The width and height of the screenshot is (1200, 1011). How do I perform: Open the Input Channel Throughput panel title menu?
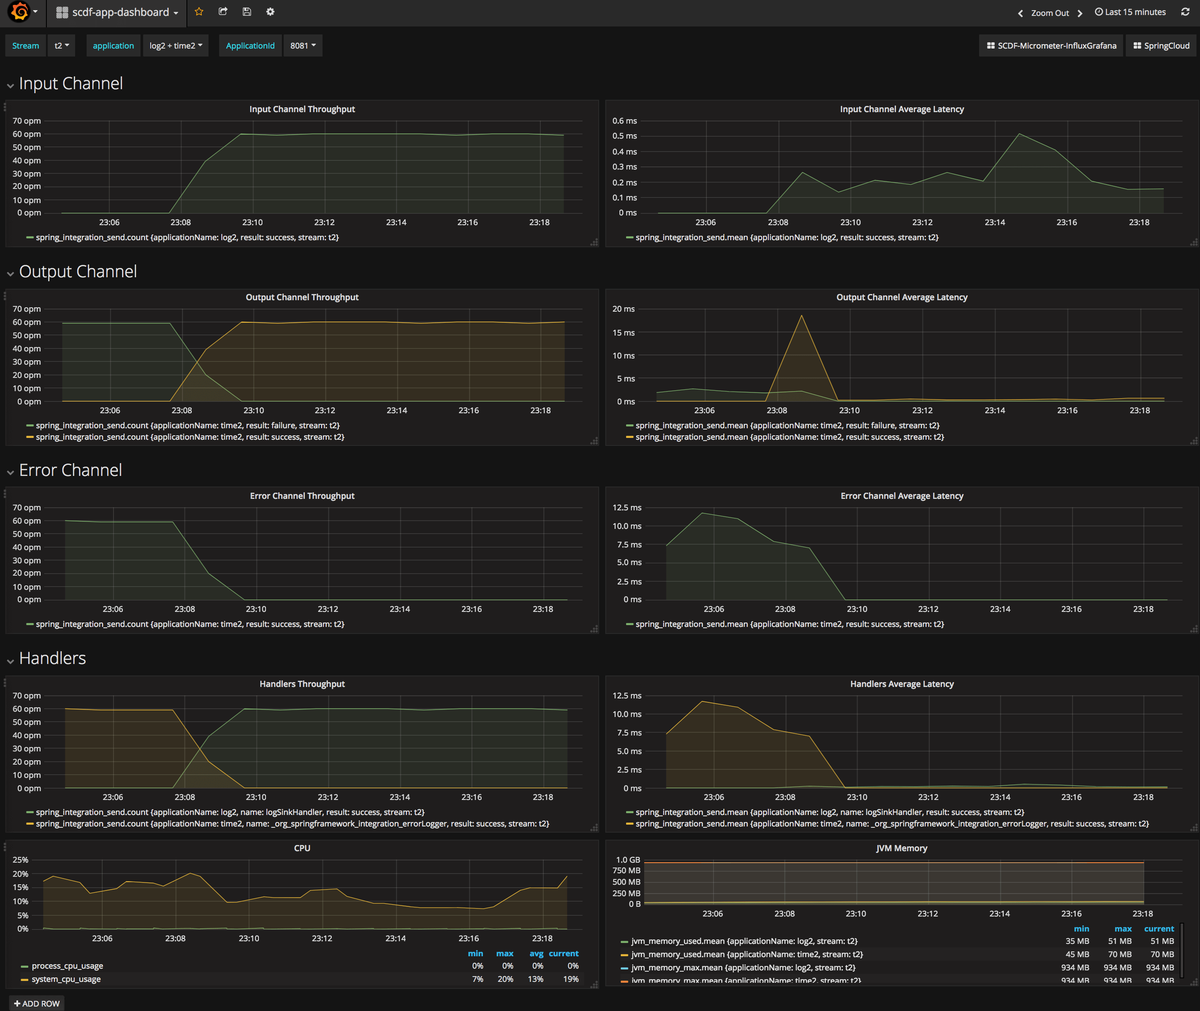click(302, 109)
